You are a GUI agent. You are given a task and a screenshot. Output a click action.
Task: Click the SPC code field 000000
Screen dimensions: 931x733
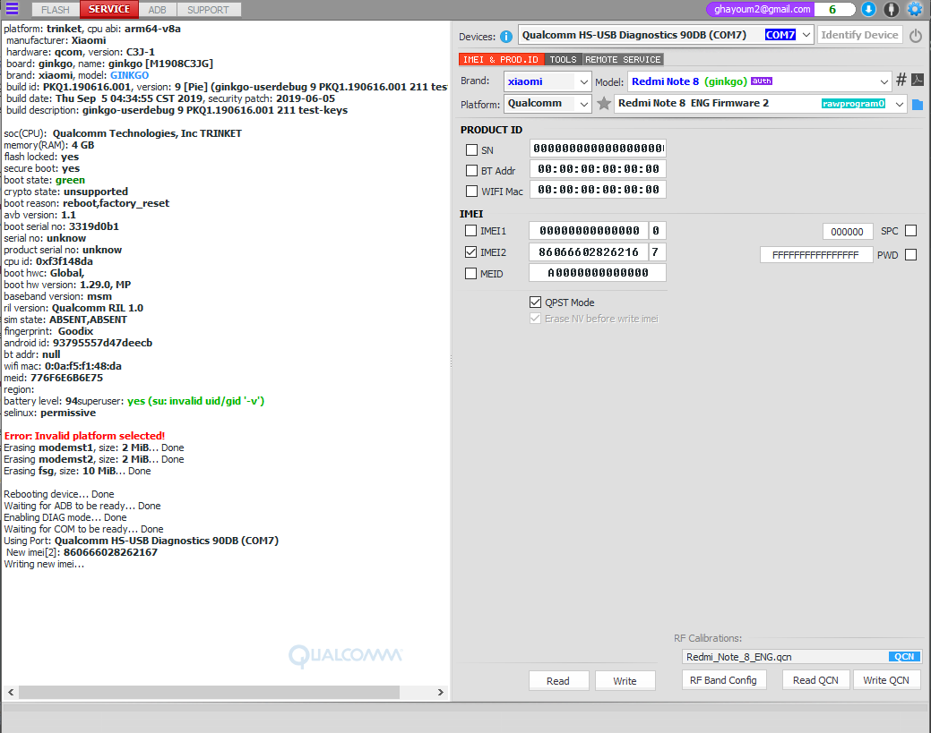tap(848, 231)
